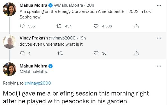Open Mahua Moitra's avatar on top tweet

(x=10, y=9)
